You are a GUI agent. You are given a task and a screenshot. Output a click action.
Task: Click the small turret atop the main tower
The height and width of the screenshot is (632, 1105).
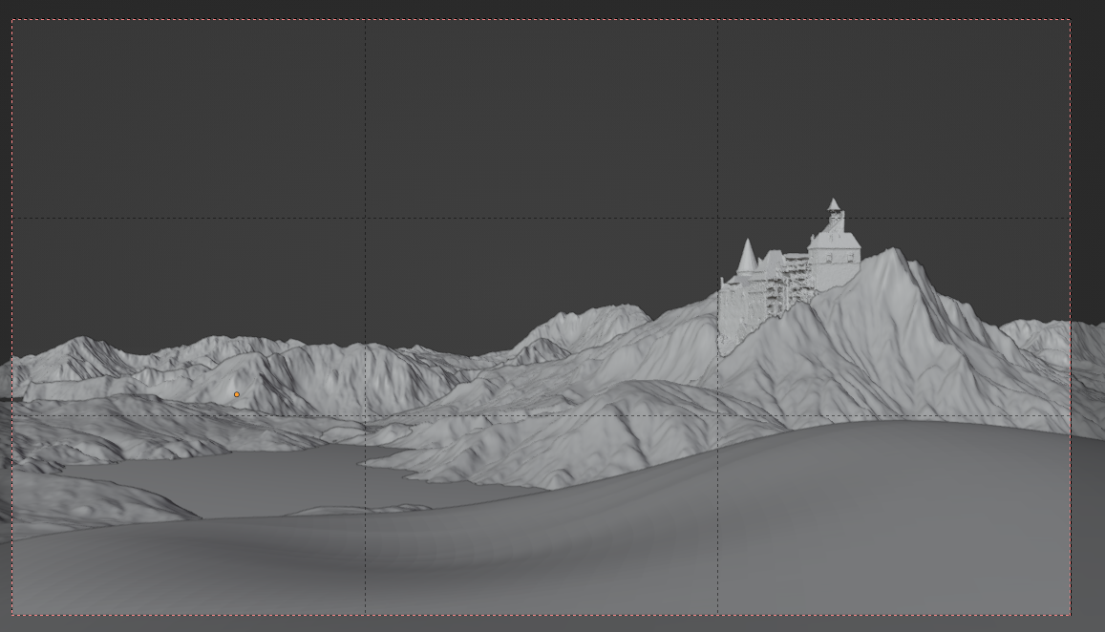tap(833, 200)
